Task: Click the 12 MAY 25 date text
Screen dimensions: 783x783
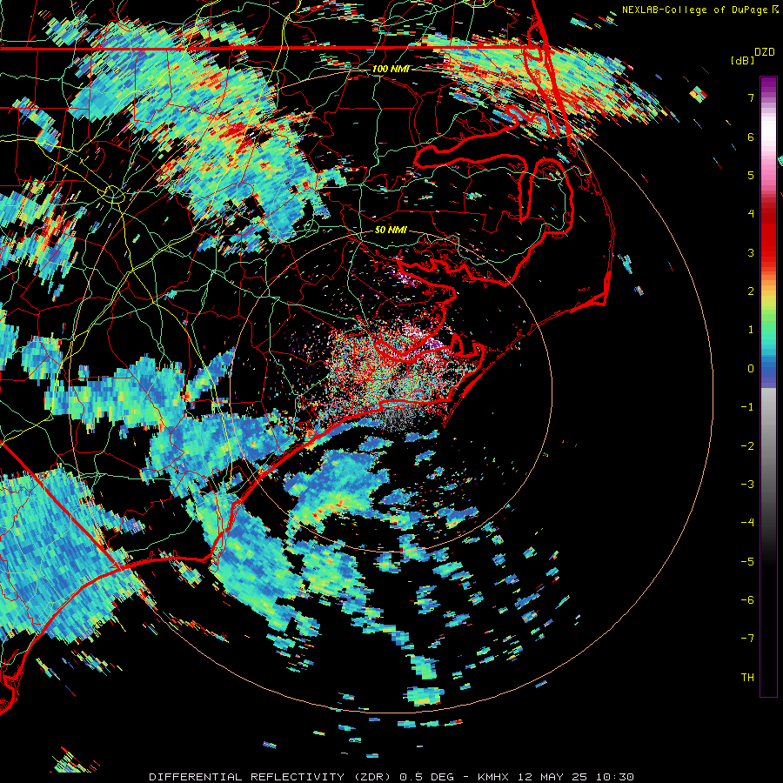Action: click(551, 777)
